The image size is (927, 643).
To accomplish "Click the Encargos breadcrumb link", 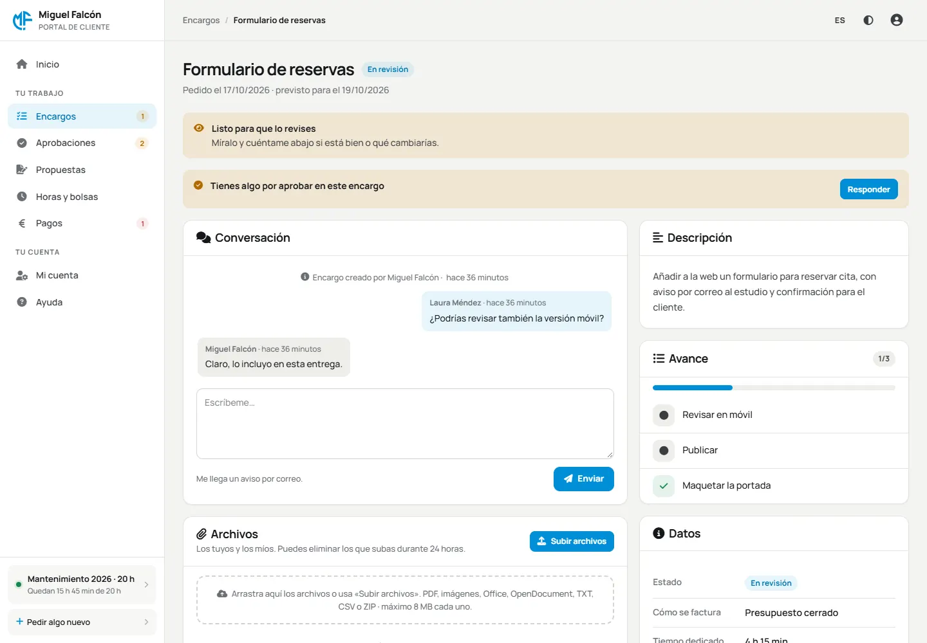I will (201, 21).
